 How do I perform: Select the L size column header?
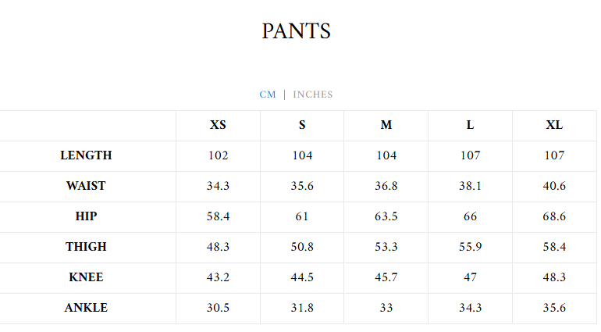point(470,125)
